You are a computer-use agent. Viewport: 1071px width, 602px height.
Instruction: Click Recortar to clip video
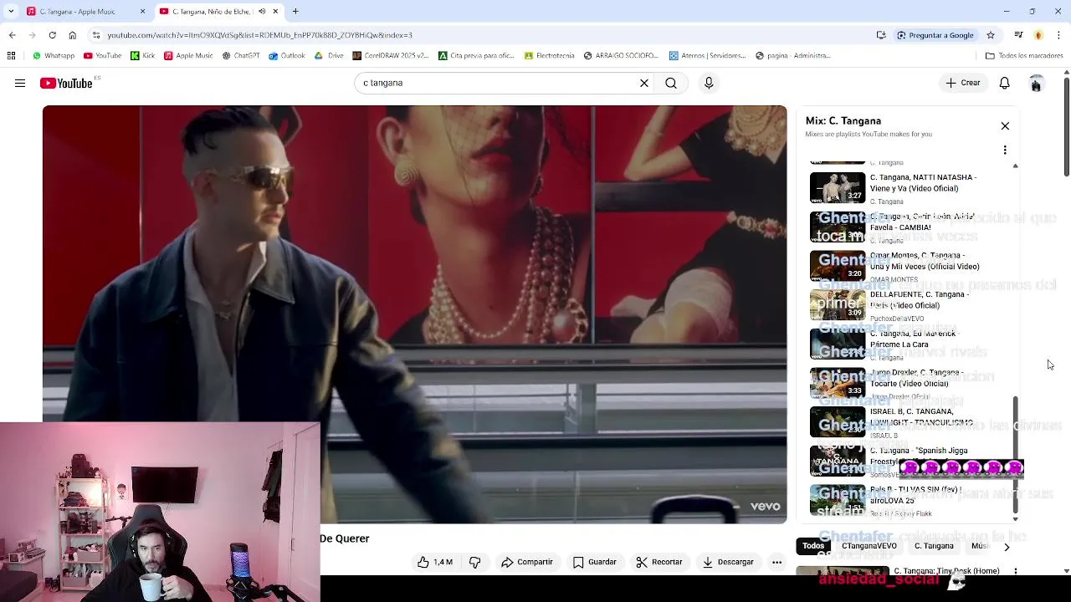[658, 562]
